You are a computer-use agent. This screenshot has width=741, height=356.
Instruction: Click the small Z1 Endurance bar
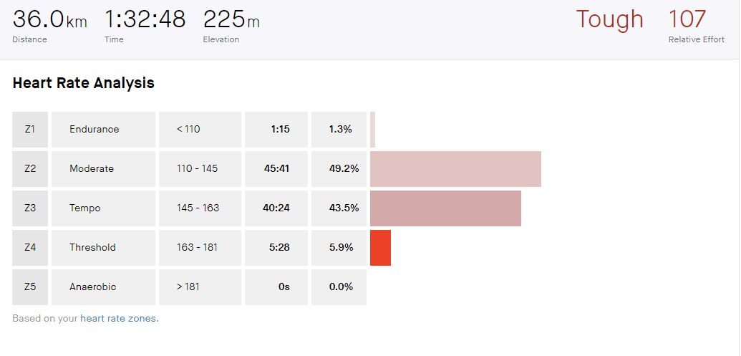pyautogui.click(x=372, y=130)
